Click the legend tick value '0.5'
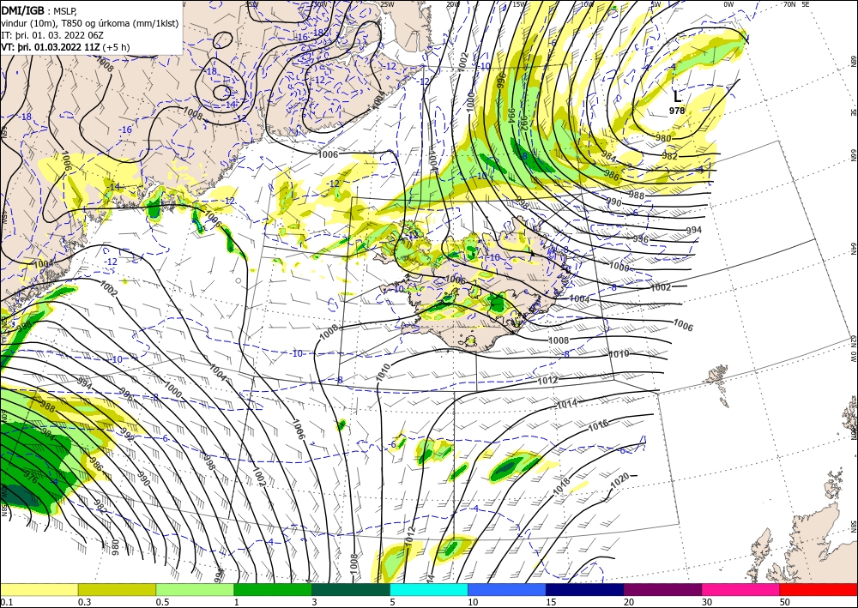858x608 pixels. click(161, 602)
